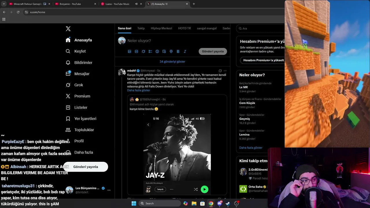Open Chrome apps grid icon
This screenshot has height=208, width=370.
pos(4,19)
